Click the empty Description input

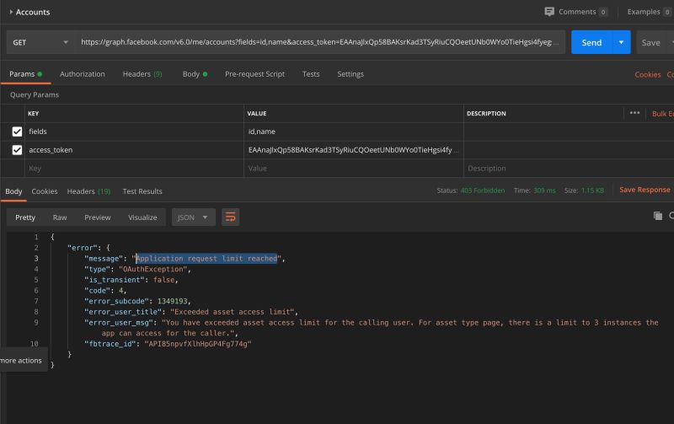coord(568,168)
